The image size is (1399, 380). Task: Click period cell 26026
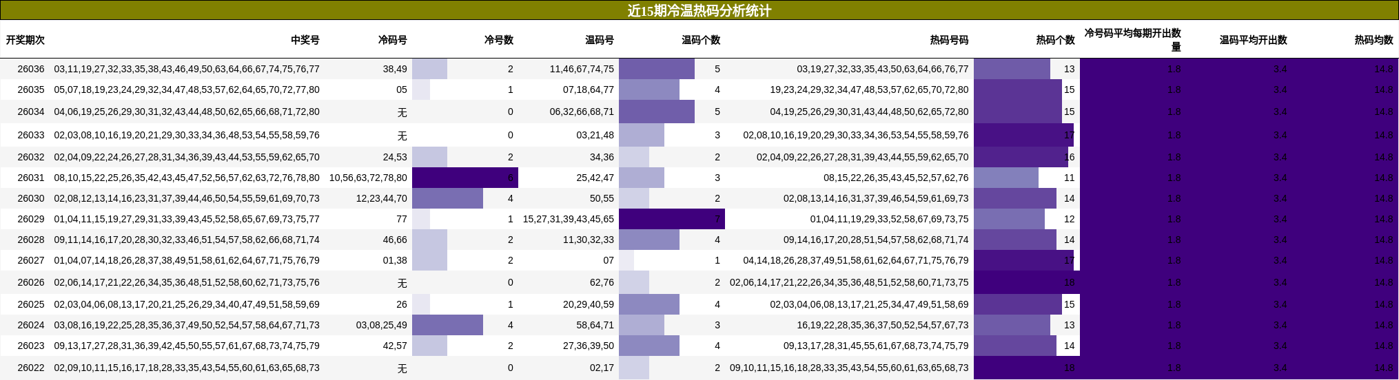(31, 282)
